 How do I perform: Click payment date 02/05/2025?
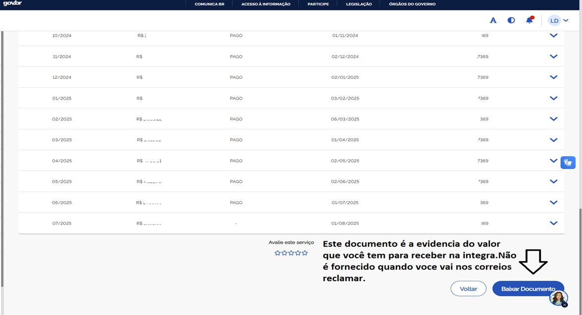[345, 160]
